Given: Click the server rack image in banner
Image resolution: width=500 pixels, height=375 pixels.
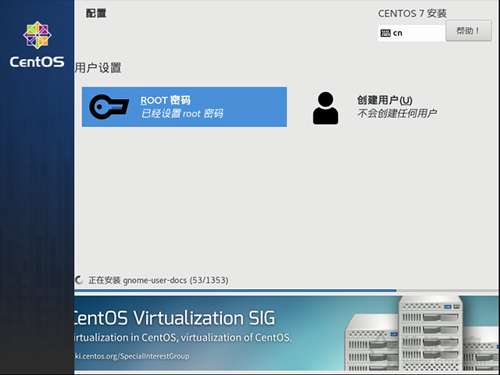Looking at the screenshot, I should (x=422, y=334).
